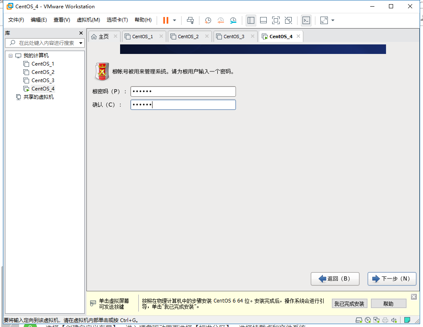The width and height of the screenshot is (423, 327).
Task: Open the 查看(V) menu
Action: tap(62, 20)
